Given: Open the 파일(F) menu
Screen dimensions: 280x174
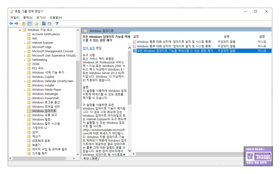Looking at the screenshot, I should pos(15,18).
